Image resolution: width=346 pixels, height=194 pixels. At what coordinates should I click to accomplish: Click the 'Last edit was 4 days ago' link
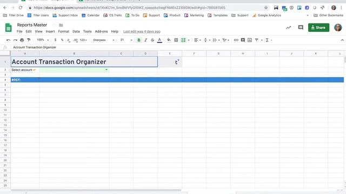[142, 31]
